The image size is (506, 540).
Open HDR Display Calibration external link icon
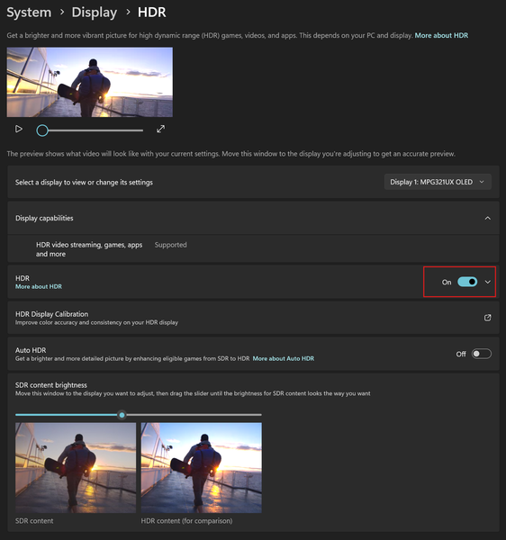click(x=487, y=318)
